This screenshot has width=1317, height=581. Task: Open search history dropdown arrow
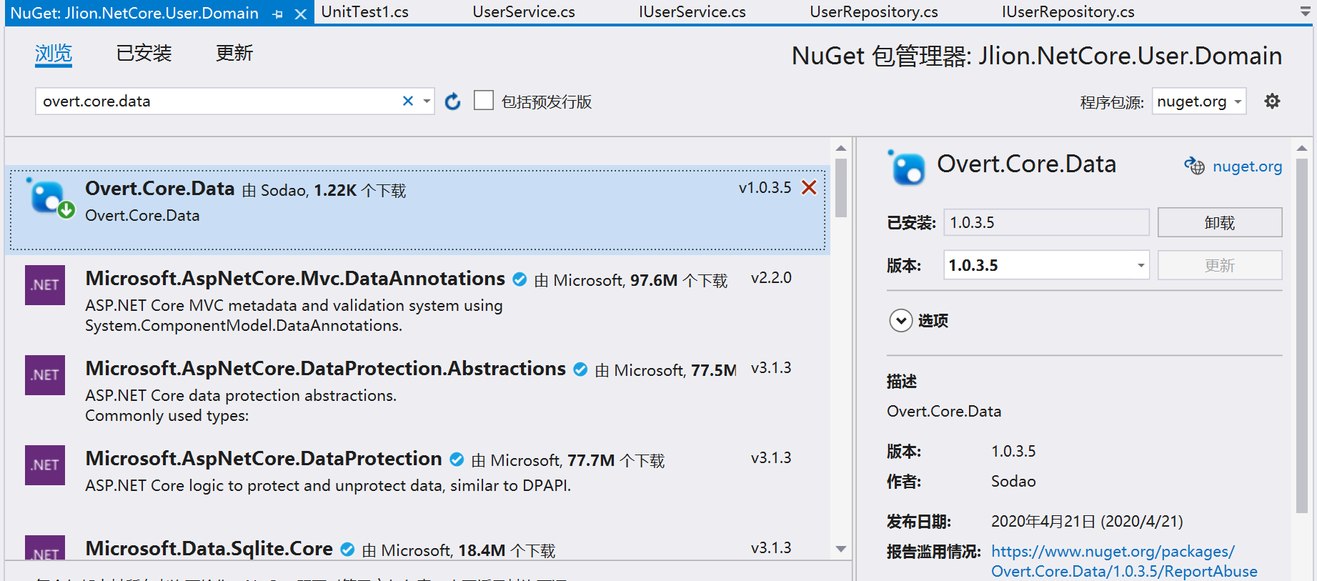427,101
